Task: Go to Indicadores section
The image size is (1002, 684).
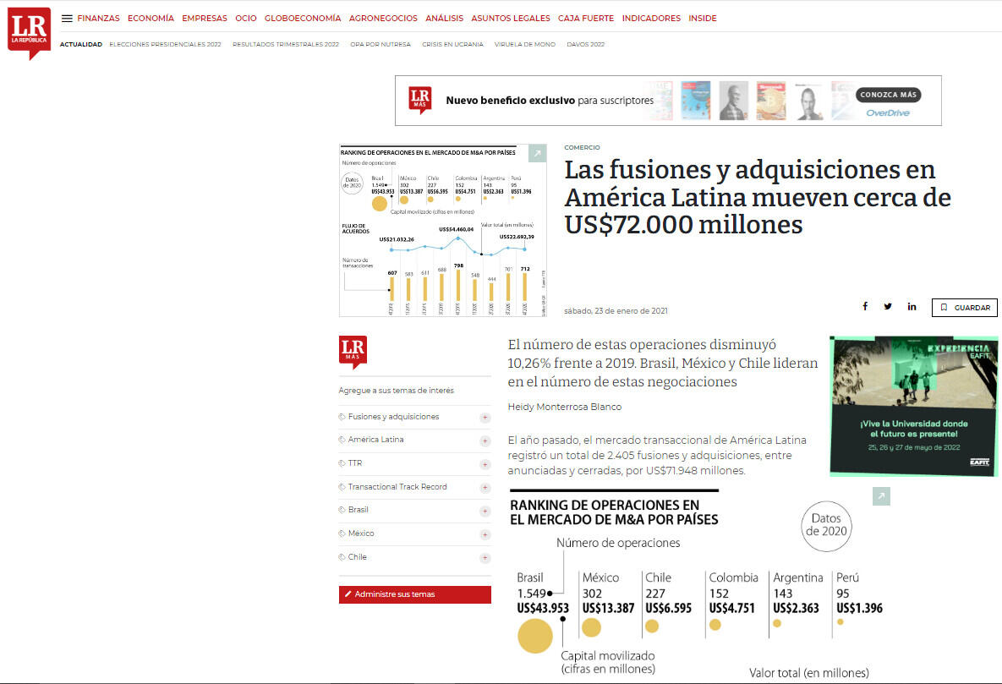Action: click(651, 19)
